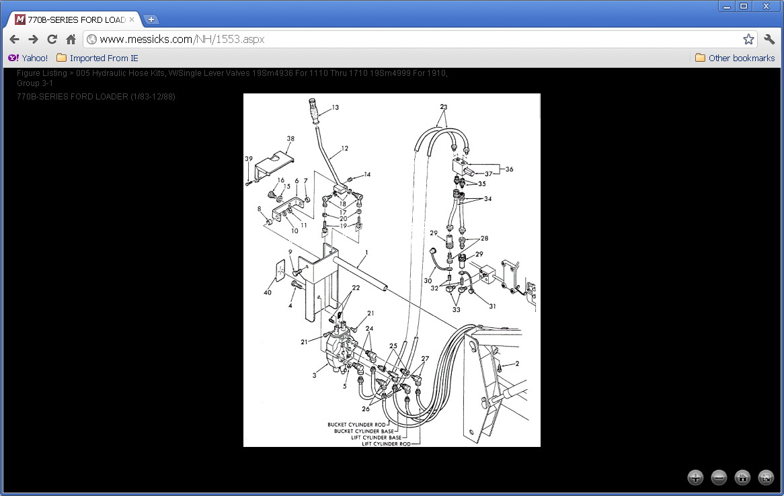Go back to the previous page
784x496 pixels.
click(x=15, y=39)
